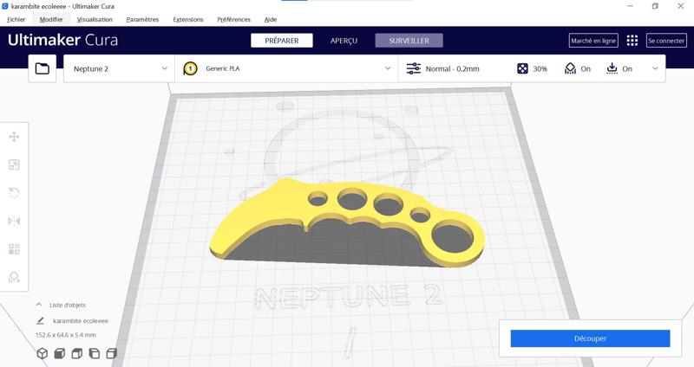Open the Visualisation menu

(x=95, y=19)
